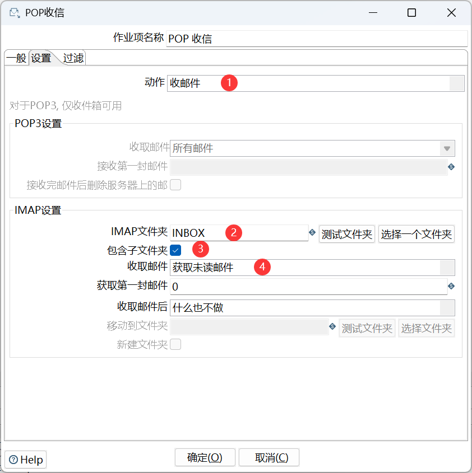The width and height of the screenshot is (472, 473).
Task: Expand the POP3 收取邮件 dropdown showing 所有邮件
Action: tap(312, 148)
